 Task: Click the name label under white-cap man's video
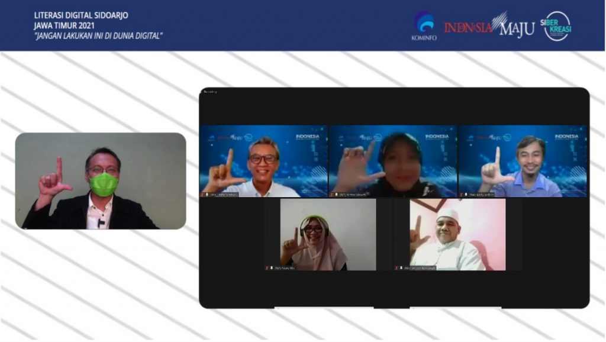point(421,268)
